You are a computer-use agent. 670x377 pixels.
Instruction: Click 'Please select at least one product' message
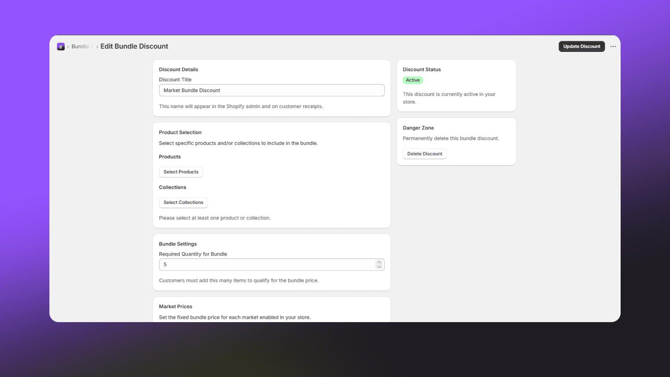(215, 218)
